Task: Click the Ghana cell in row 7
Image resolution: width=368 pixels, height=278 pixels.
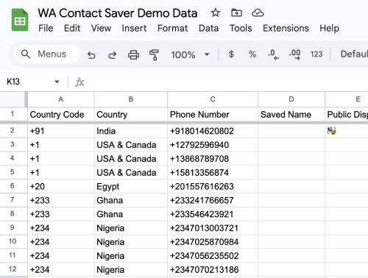Action: click(131, 200)
